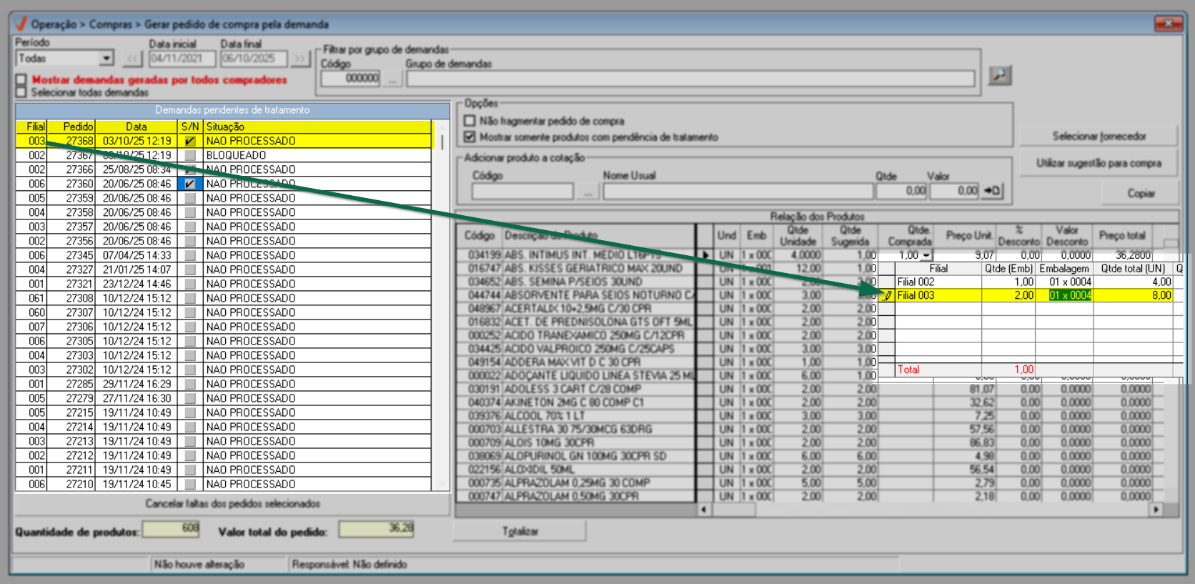Click the 'Totalizar' button

tap(520, 531)
